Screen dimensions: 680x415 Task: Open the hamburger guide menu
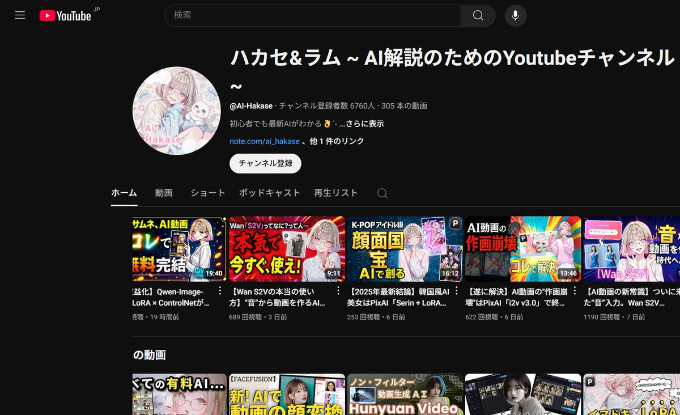(20, 15)
